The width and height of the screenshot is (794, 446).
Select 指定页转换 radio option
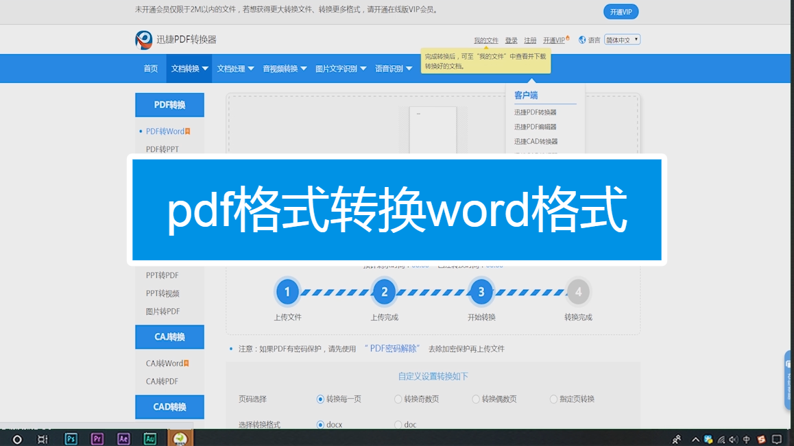click(553, 399)
